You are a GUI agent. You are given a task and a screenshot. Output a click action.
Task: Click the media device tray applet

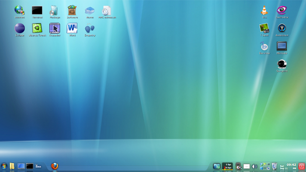coord(238,166)
